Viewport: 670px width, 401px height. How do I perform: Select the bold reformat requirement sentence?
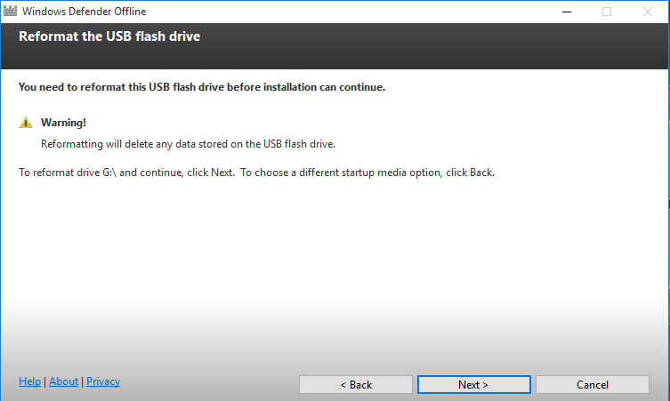pos(202,87)
